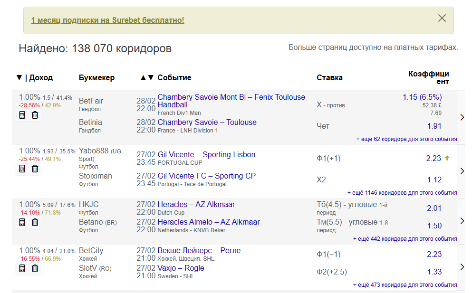Sort events ascending with up arrow

(x=143, y=77)
